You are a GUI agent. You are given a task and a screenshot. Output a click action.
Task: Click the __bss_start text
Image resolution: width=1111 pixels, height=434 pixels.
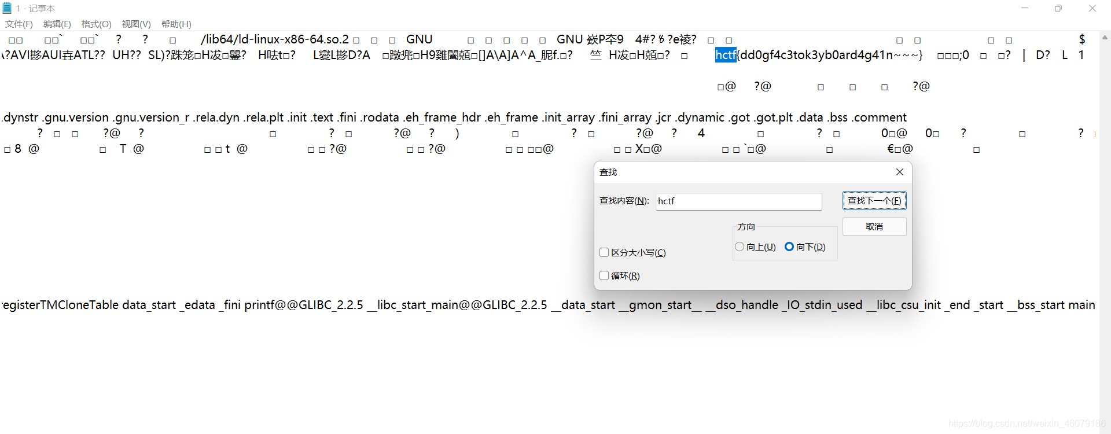(x=1036, y=305)
